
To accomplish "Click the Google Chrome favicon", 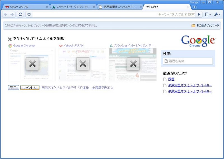I will 10,46.
